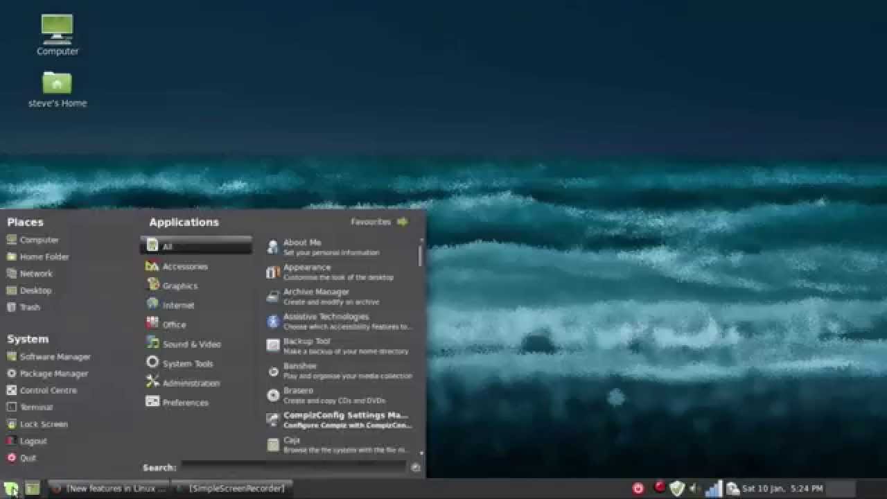Image resolution: width=887 pixels, height=499 pixels.
Task: Click the Mint menu button in panel
Action: coord(11,489)
